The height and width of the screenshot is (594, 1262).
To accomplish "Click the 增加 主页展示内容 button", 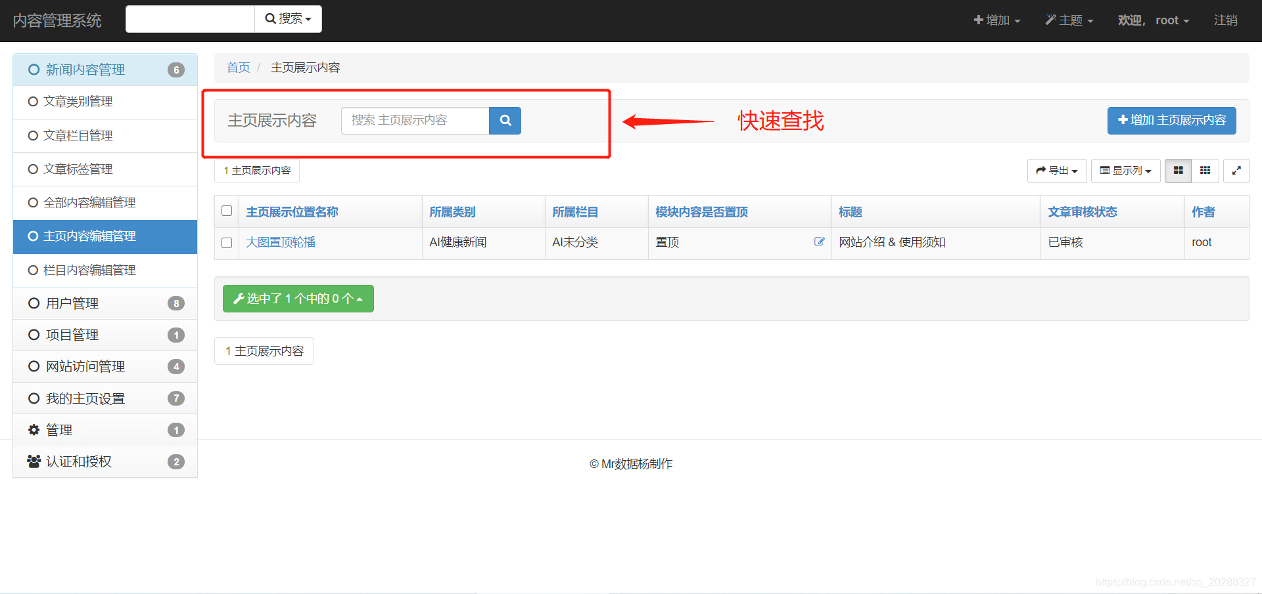I will pyautogui.click(x=1171, y=121).
